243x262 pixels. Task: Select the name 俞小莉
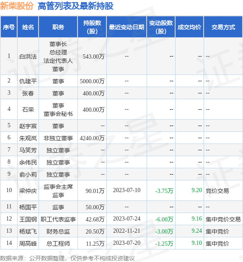click(28, 175)
